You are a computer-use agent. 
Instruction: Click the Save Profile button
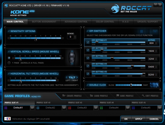pos(125,96)
